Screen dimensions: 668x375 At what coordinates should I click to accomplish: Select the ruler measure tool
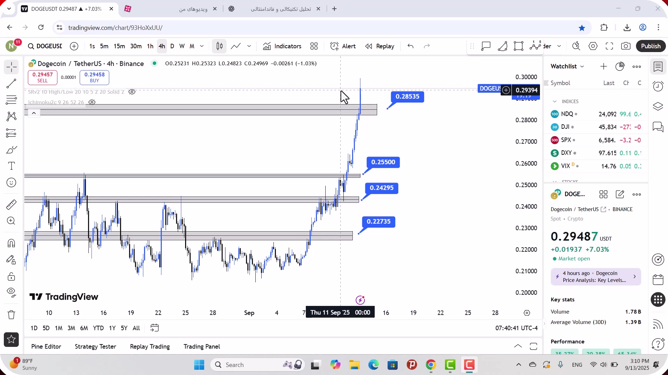click(x=11, y=205)
